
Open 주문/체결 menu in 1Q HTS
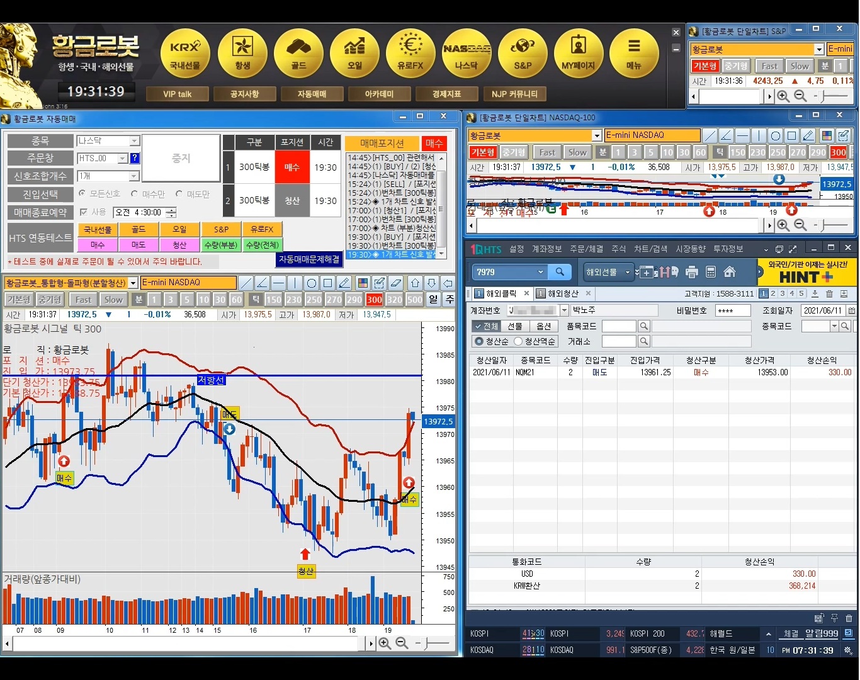click(587, 249)
